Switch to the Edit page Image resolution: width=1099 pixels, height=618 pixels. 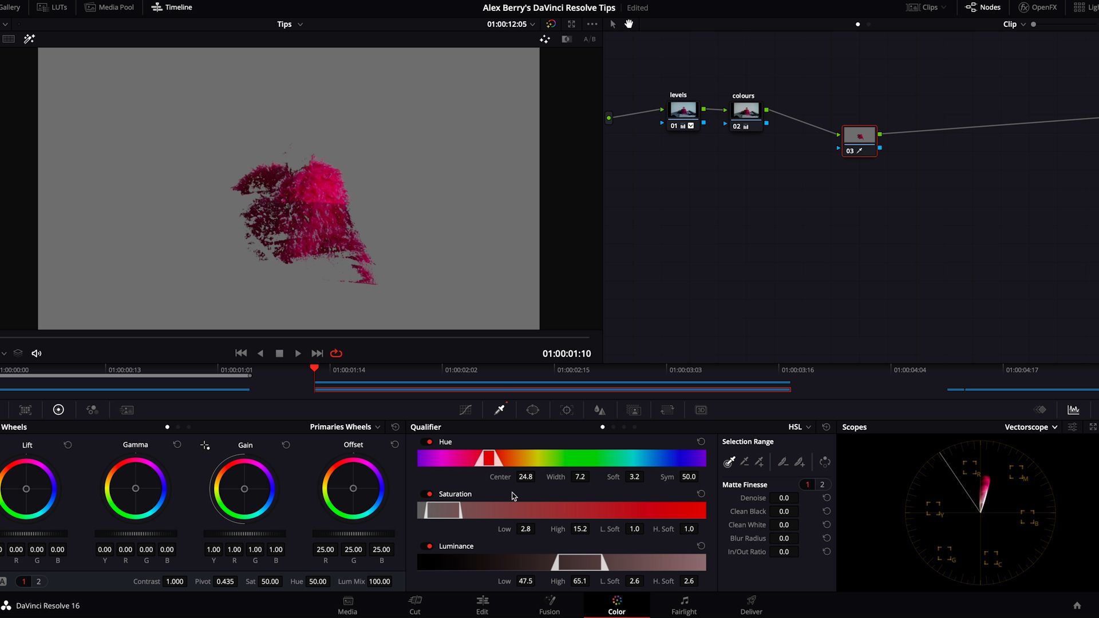pyautogui.click(x=483, y=605)
